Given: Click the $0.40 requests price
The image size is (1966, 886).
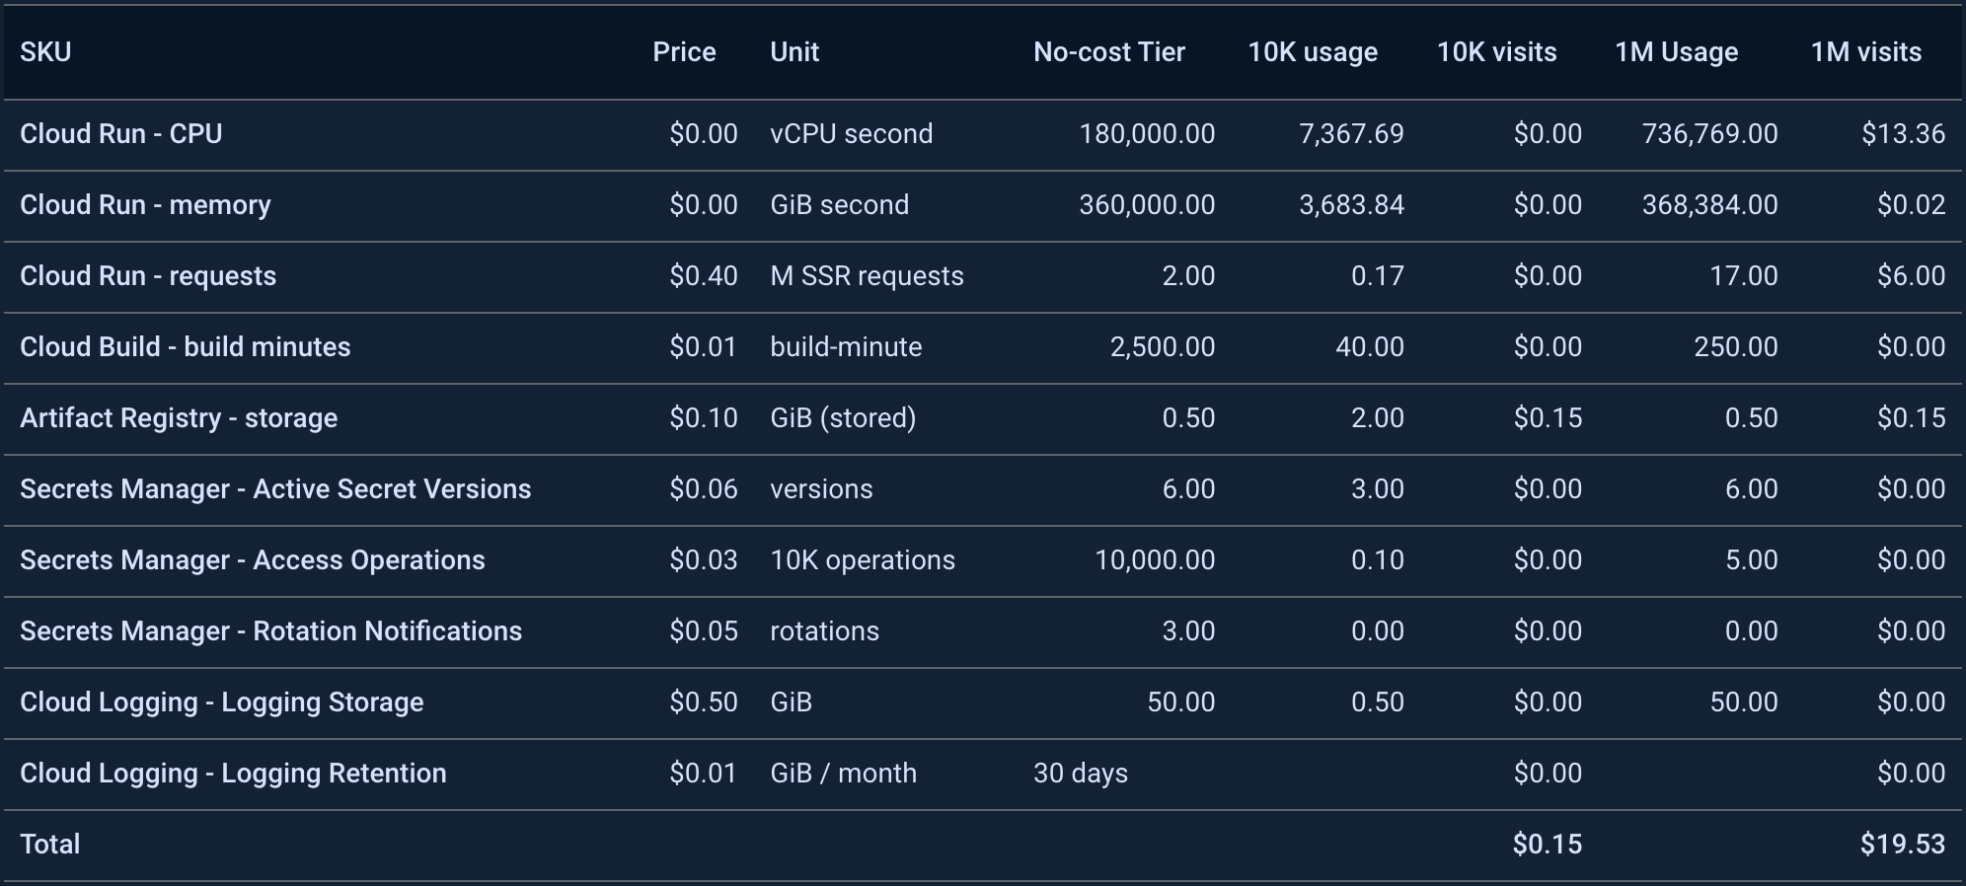Looking at the screenshot, I should tap(704, 276).
